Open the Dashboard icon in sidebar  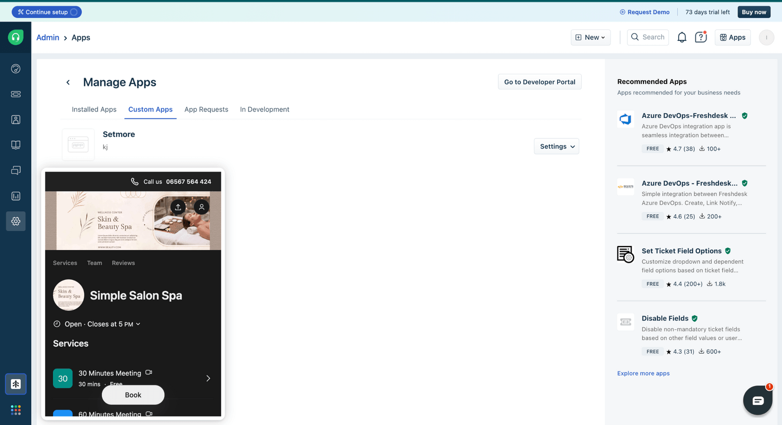tap(15, 68)
